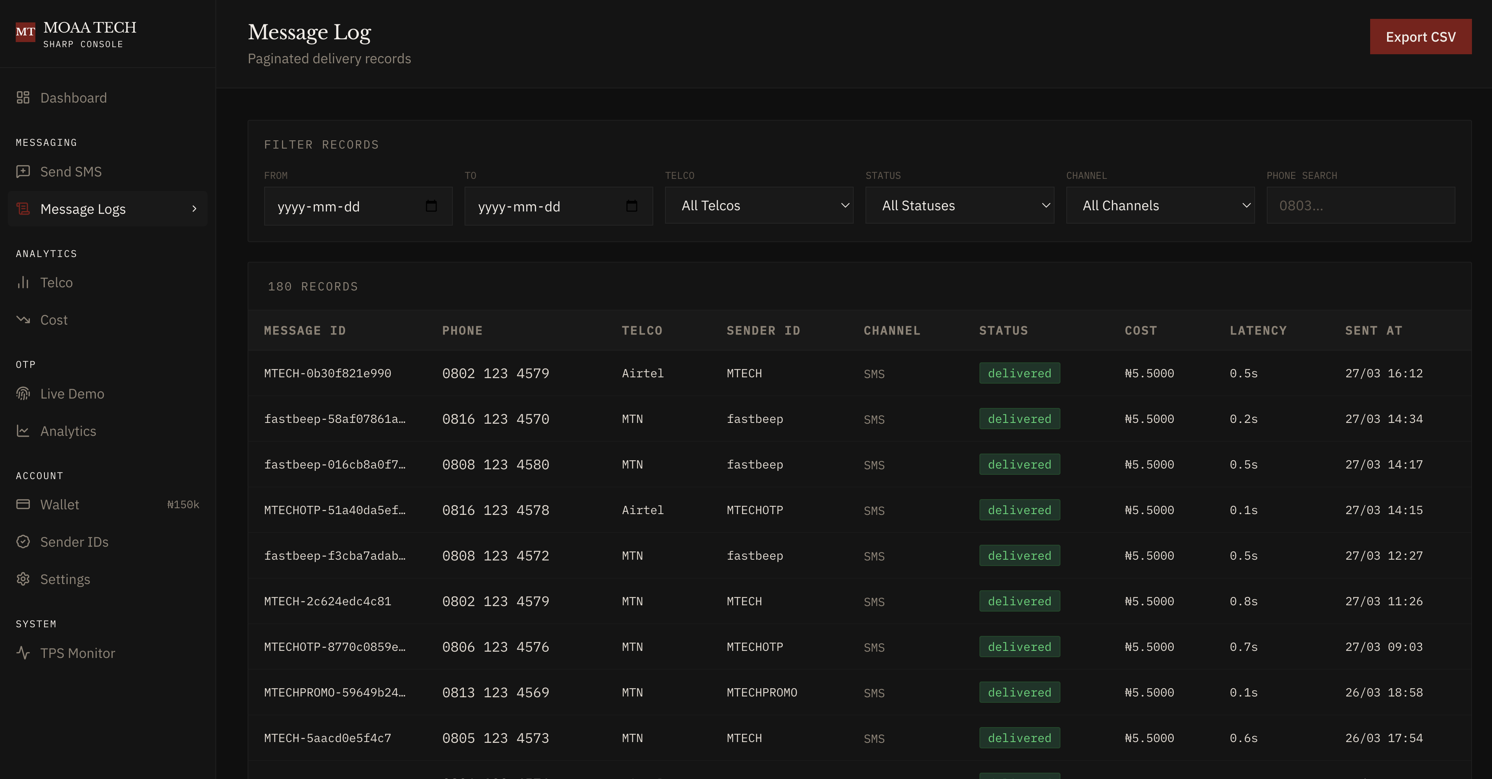This screenshot has height=779, width=1492.
Task: Click the Message Logs list icon
Action: click(x=22, y=208)
